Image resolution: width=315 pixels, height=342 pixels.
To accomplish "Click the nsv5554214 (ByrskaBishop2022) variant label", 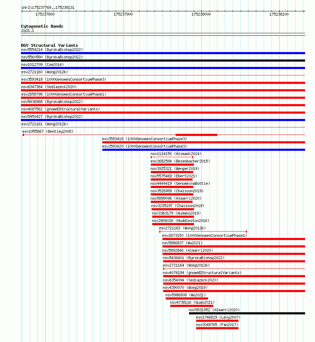I will (52, 50).
